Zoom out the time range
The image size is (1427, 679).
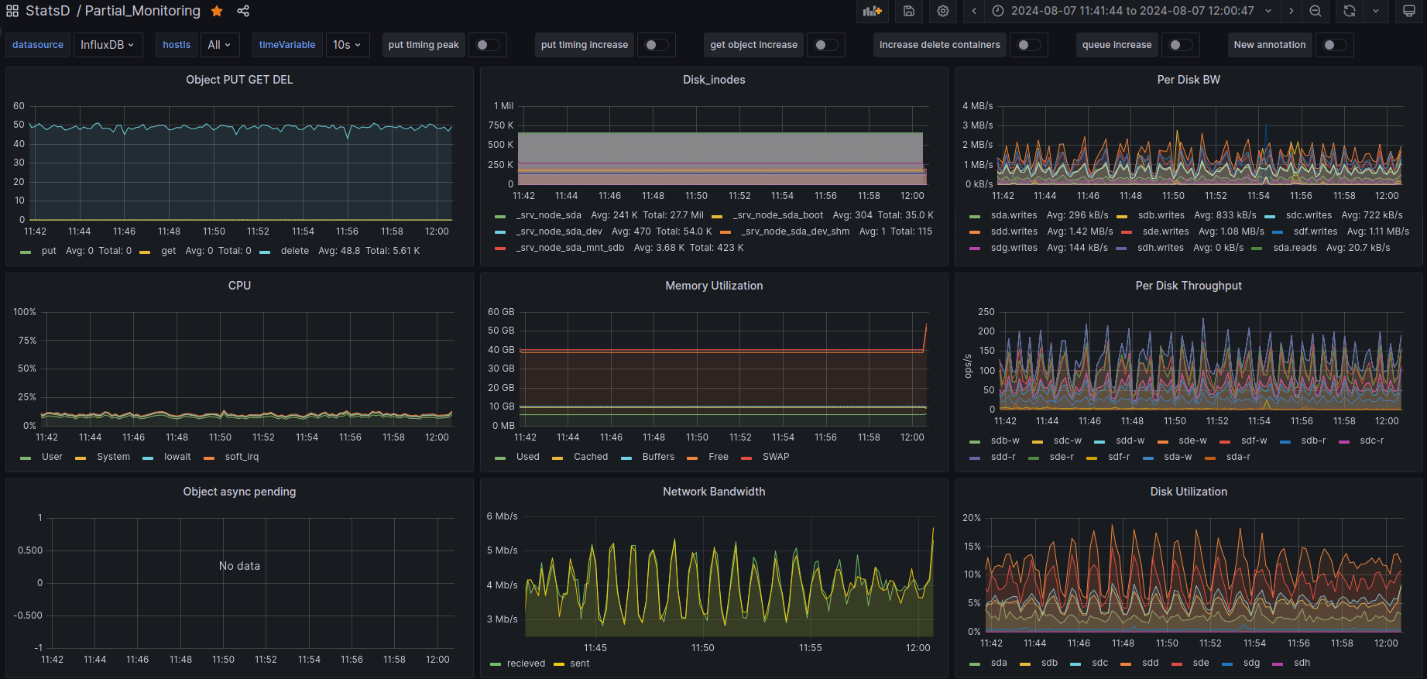1316,11
